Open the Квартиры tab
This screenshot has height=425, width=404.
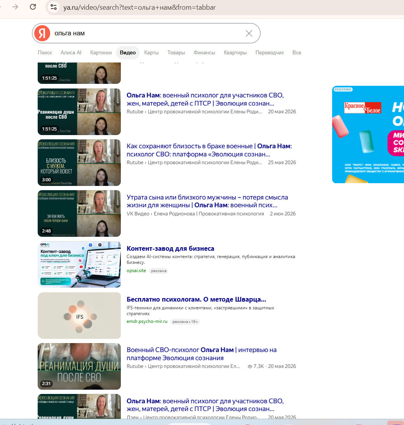235,52
